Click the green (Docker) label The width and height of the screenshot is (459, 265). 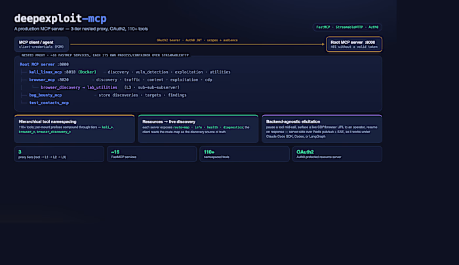[x=87, y=72]
